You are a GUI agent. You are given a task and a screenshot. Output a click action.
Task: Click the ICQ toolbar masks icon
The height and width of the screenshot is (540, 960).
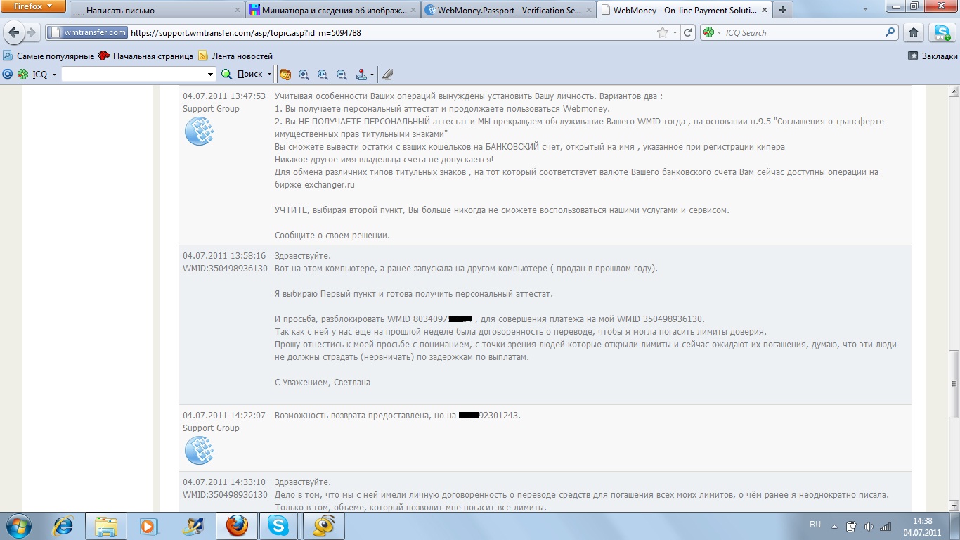(x=285, y=74)
